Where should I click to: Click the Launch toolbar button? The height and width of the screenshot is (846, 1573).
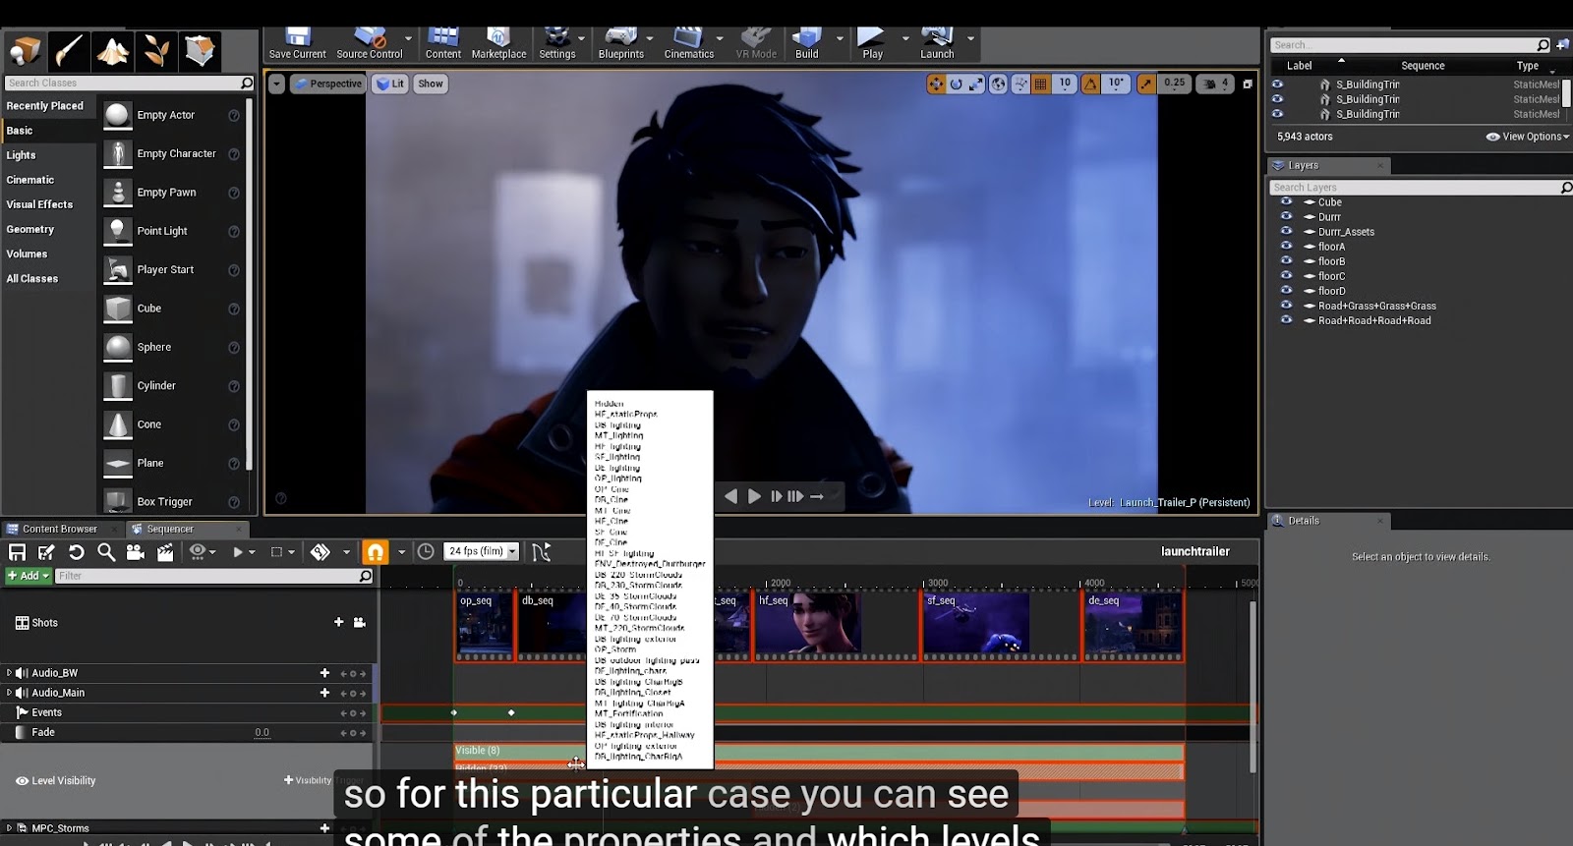coord(937,44)
